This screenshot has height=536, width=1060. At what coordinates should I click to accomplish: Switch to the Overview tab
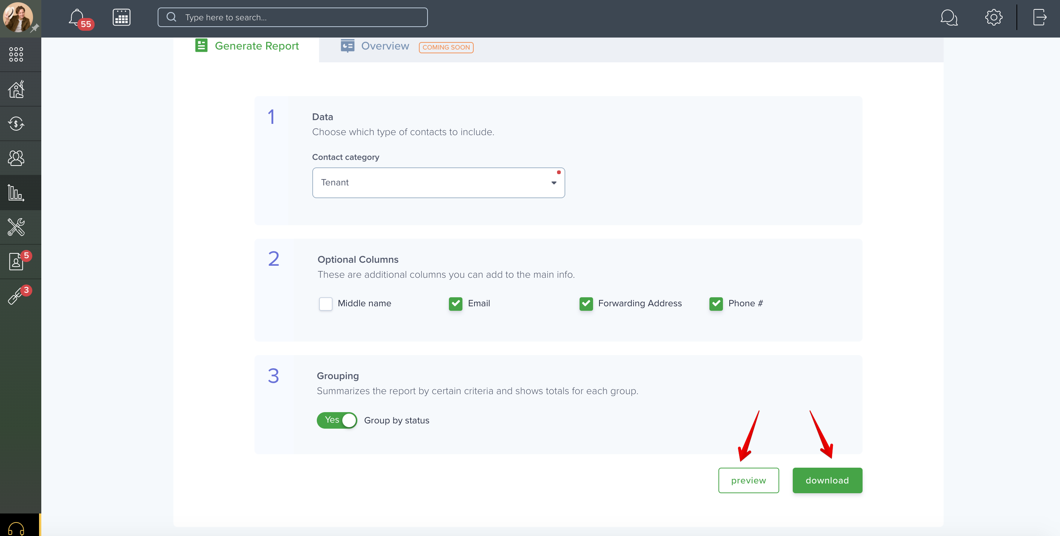[x=385, y=46]
